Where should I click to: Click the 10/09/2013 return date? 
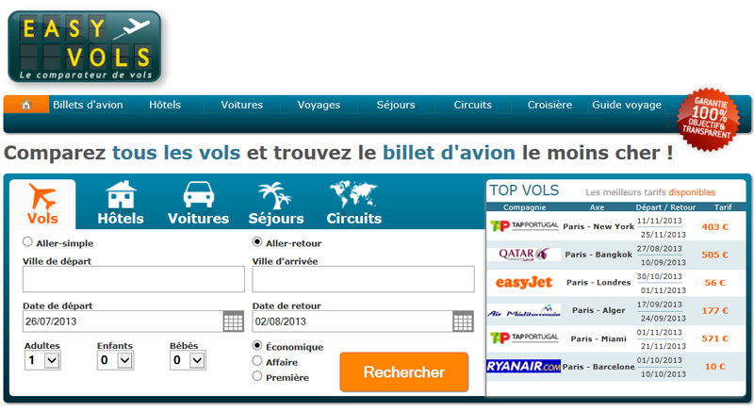(664, 262)
